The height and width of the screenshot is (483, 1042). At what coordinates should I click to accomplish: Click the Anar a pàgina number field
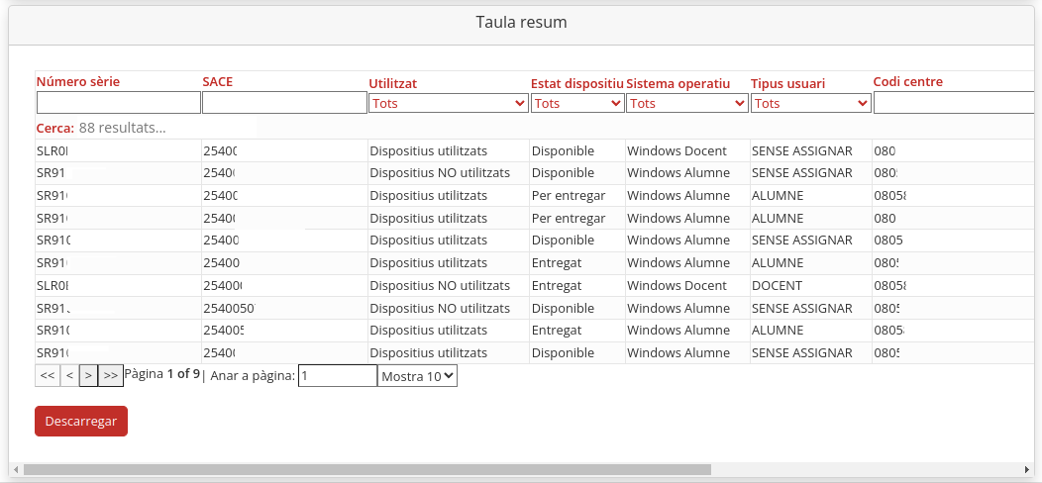point(338,376)
